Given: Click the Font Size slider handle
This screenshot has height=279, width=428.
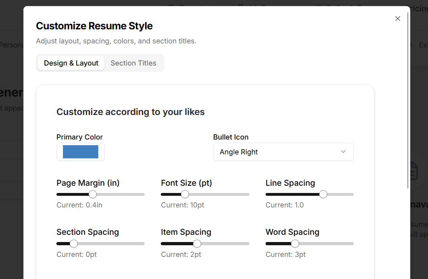Looking at the screenshot, I should click(x=185, y=194).
